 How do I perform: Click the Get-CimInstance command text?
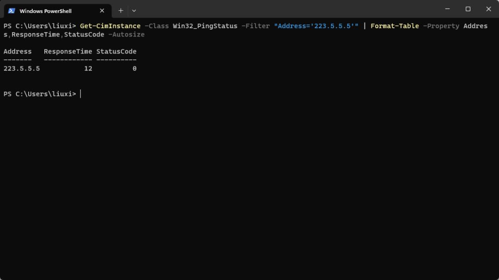point(110,26)
